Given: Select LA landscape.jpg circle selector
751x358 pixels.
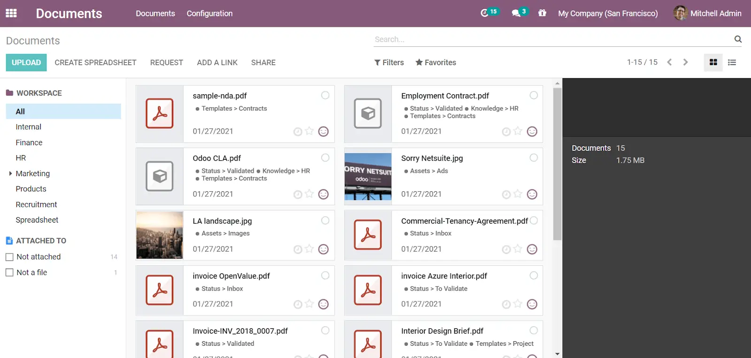Looking at the screenshot, I should coord(325,220).
